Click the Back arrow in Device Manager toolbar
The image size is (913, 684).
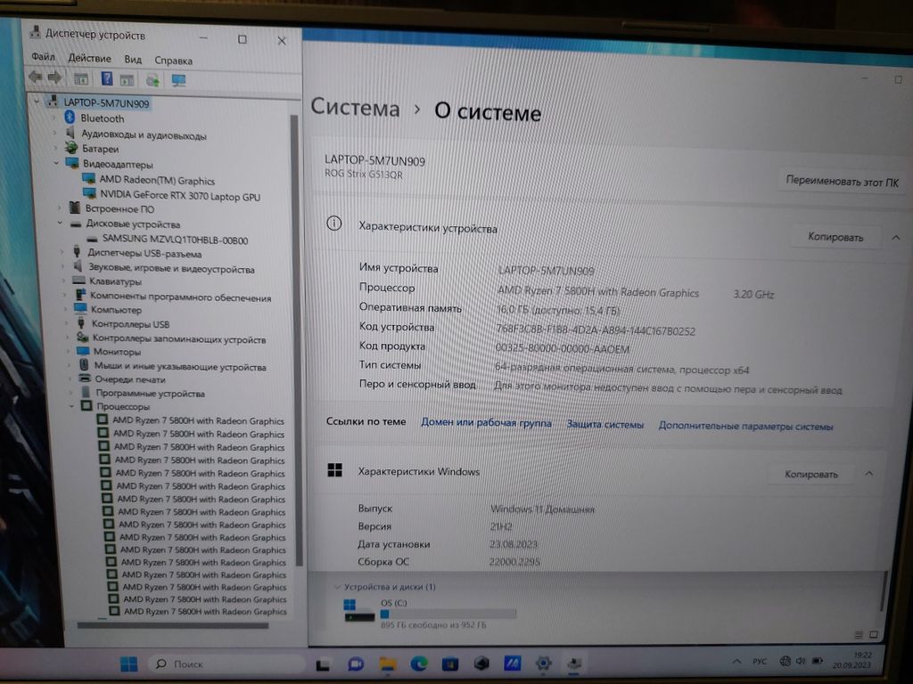point(36,78)
